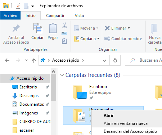This screenshot has width=162, height=135.
Task: Click Cambiar nombre button
Action: (x=123, y=39)
